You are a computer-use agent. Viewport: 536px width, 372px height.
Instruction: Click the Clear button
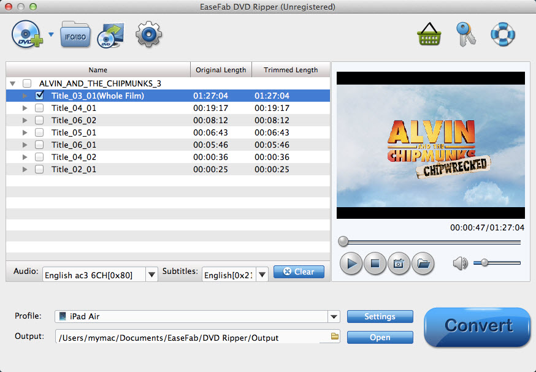[299, 271]
